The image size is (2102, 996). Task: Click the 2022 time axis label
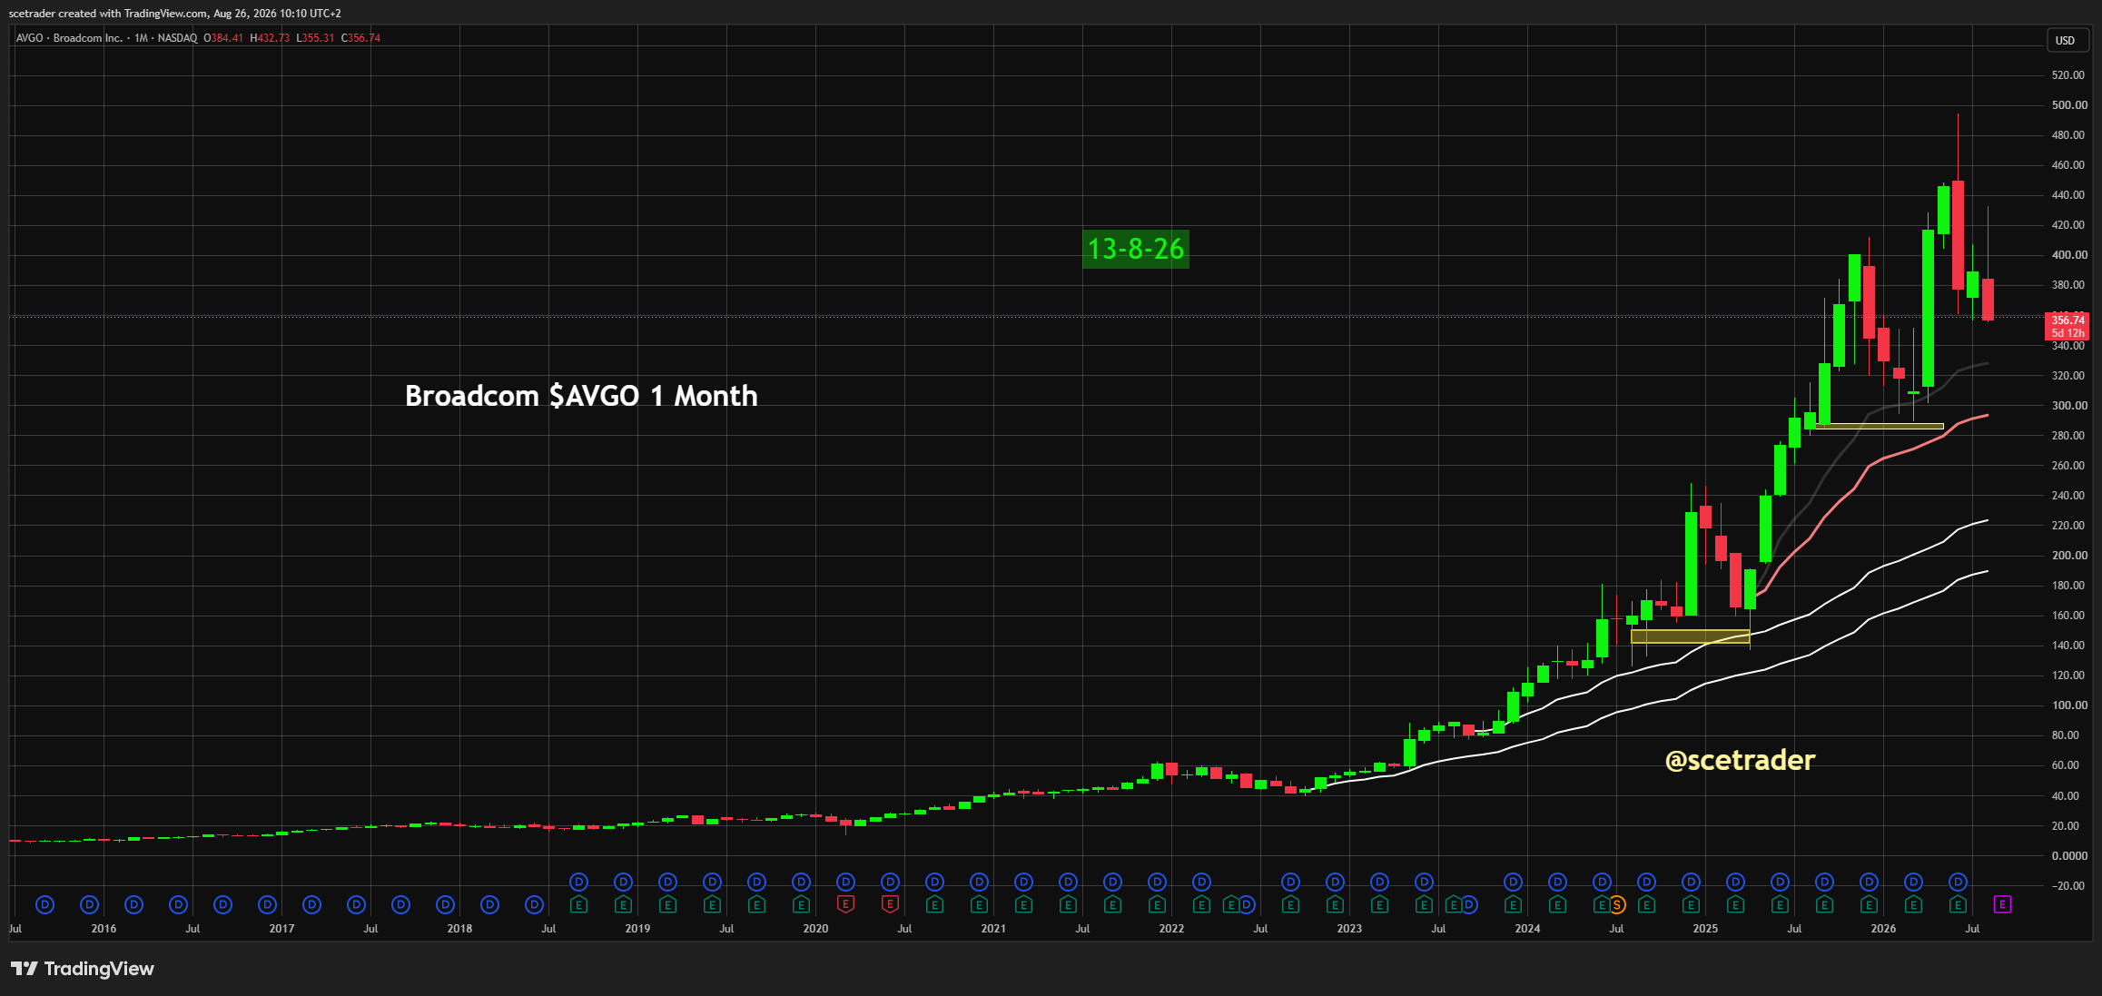[1171, 929]
